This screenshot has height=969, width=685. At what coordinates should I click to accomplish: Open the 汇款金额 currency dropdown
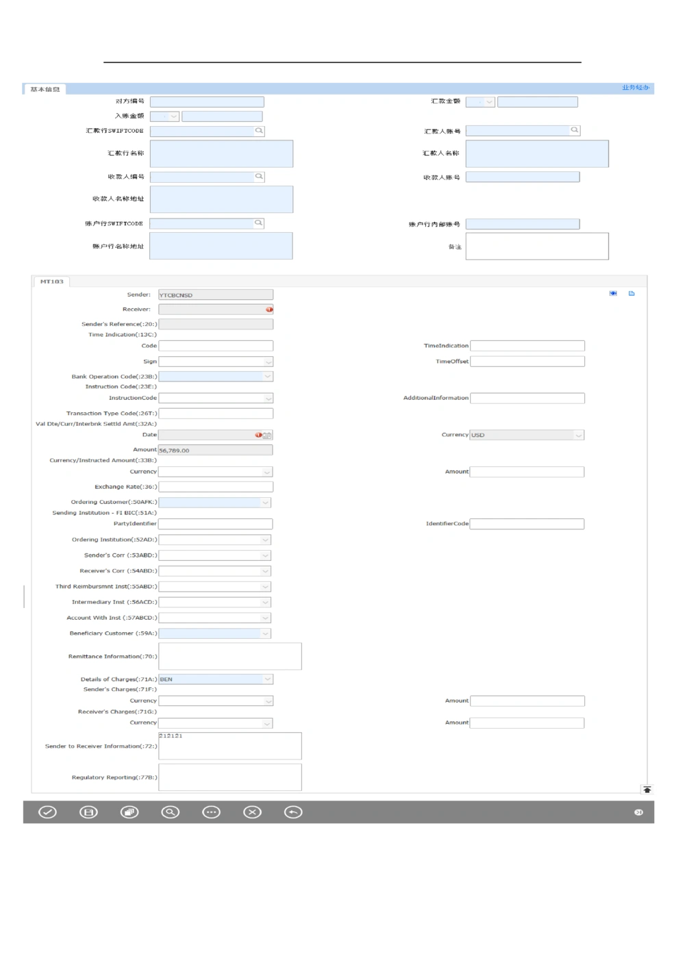click(488, 102)
